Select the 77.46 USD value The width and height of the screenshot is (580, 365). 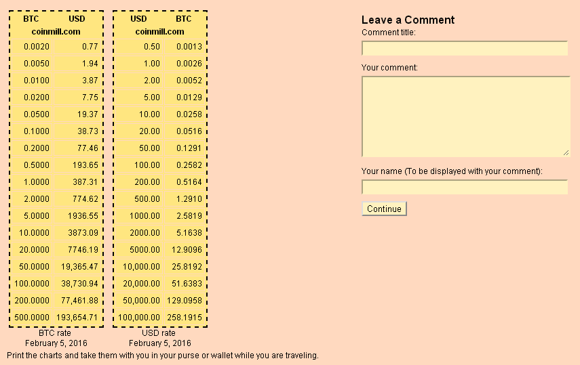88,148
